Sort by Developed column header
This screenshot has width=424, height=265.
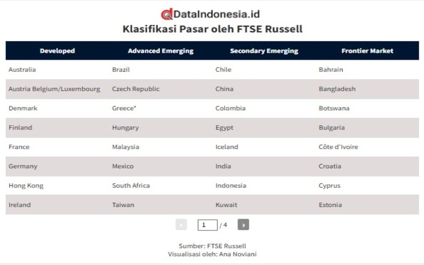[x=57, y=51]
